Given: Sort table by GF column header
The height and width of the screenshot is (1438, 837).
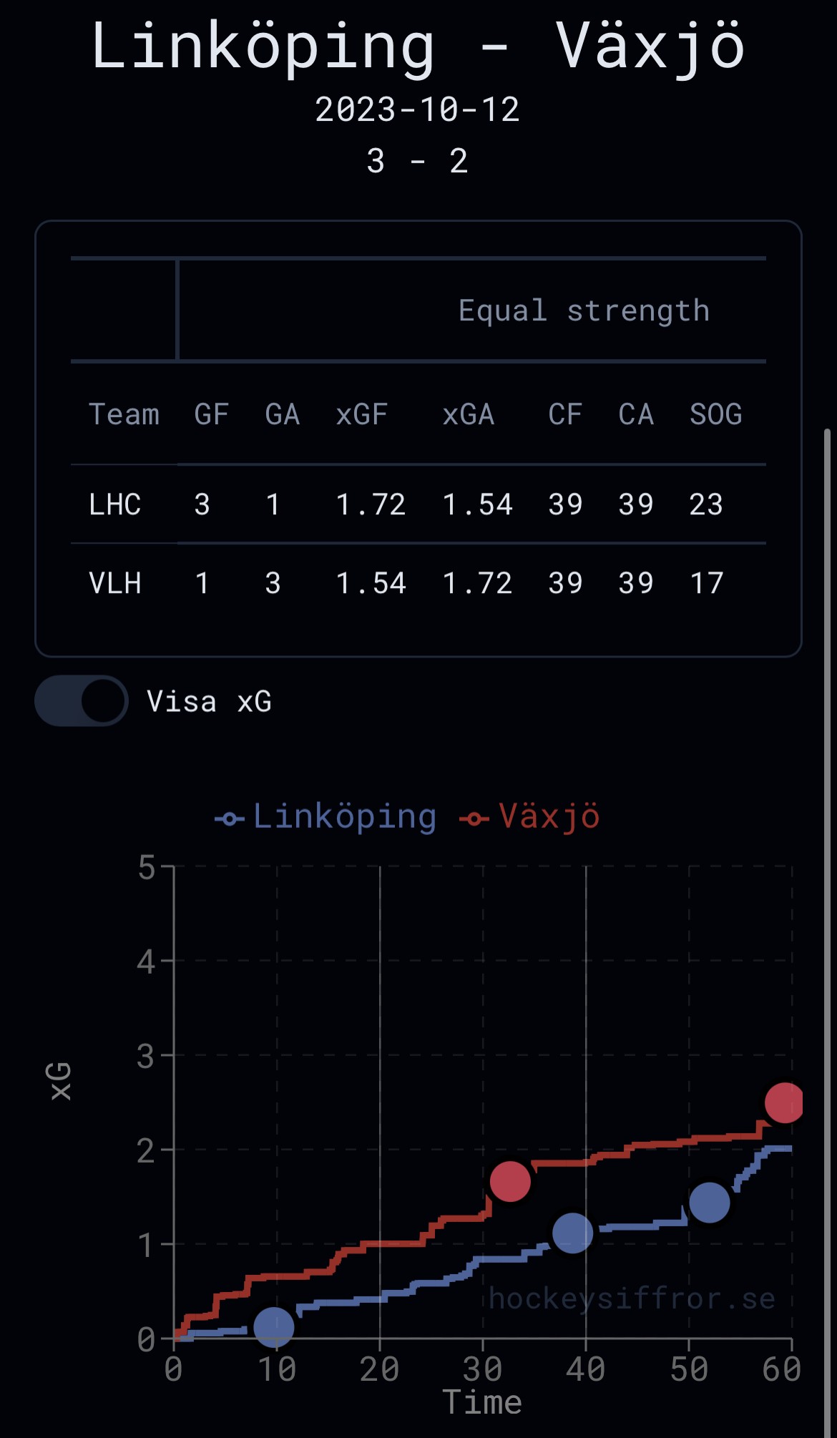Looking at the screenshot, I should point(211,414).
